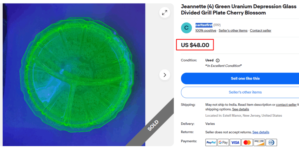Image resolution: width=299 pixels, height=149 pixels.
Task: Click the Diners Club payment icon
Action: (271, 142)
